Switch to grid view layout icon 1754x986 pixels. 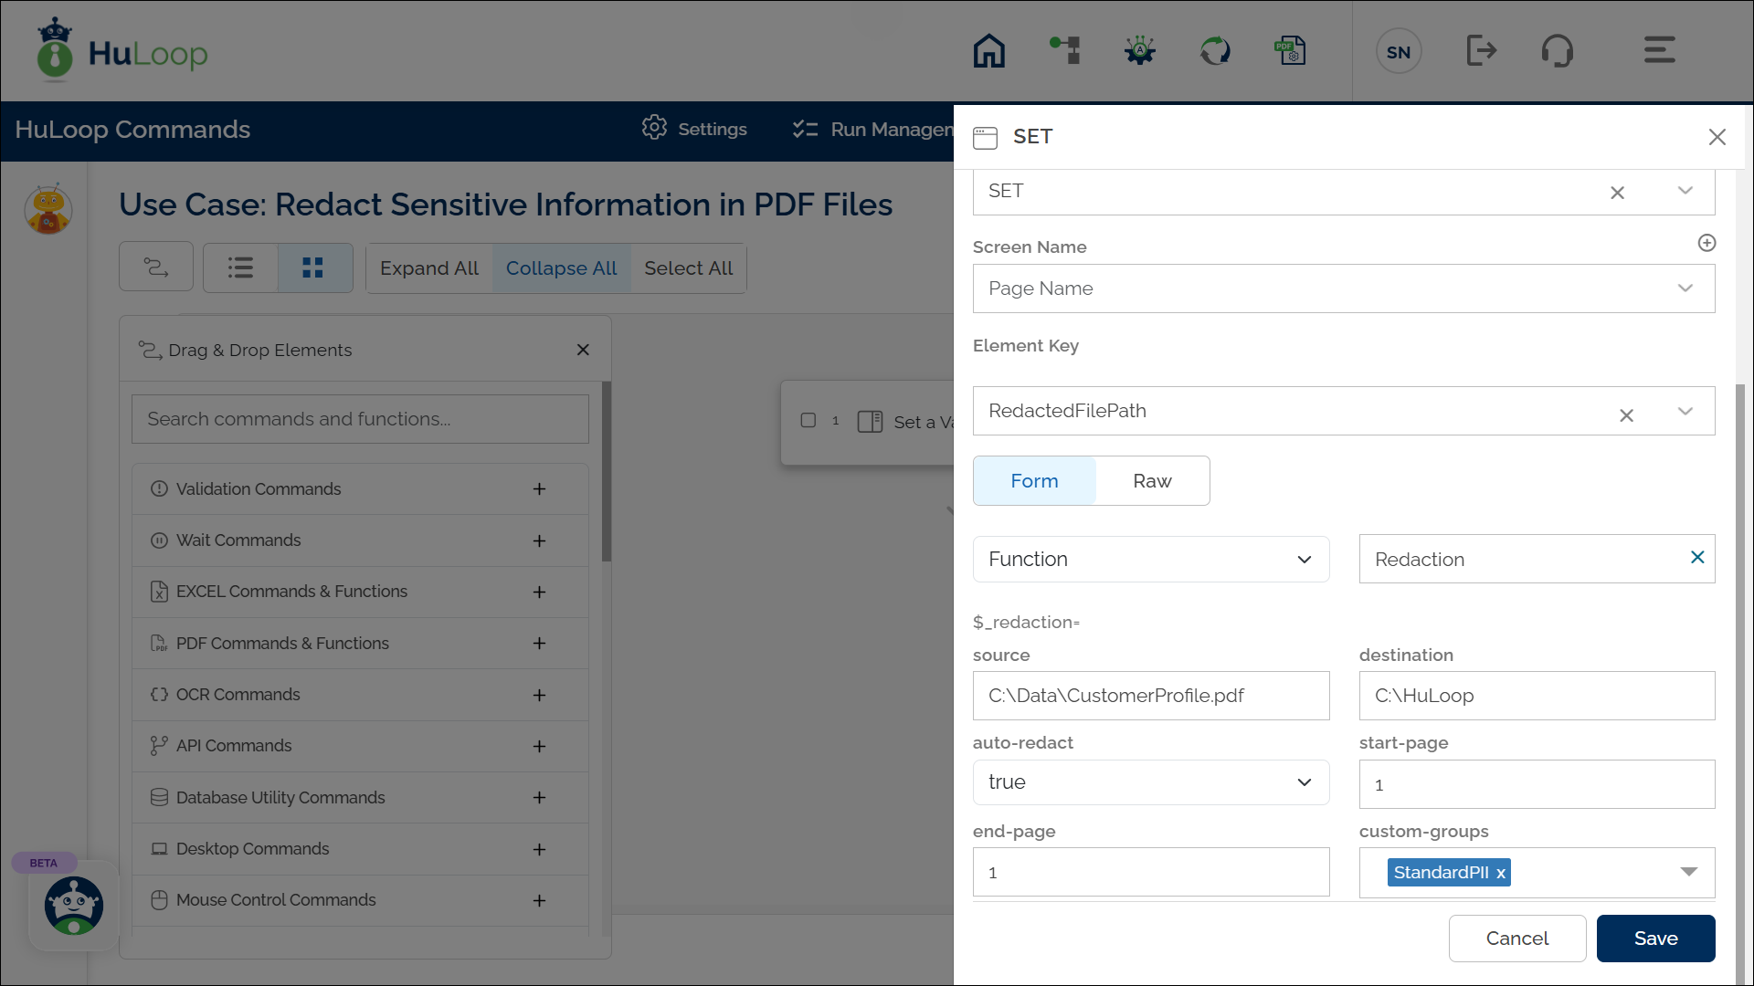click(x=313, y=267)
